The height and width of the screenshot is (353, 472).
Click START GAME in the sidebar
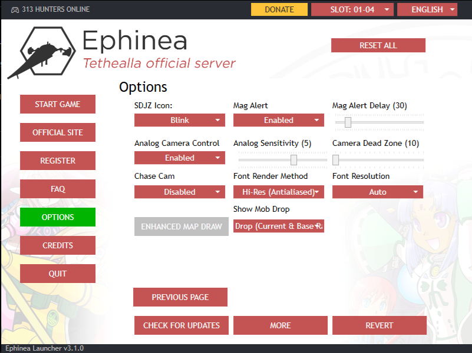[58, 104]
